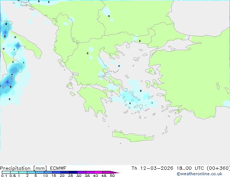Click the 30–35 mm purple legend swatch
Screen dimensions: 230x177
coord(82,172)
